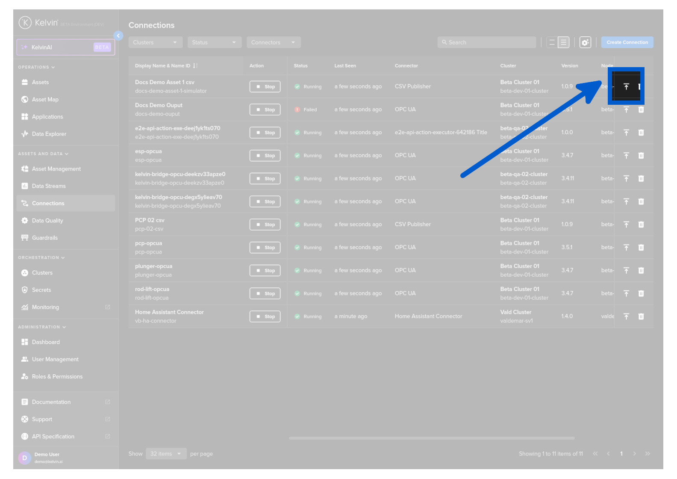Open table column settings gear
Viewport: 677px width, 479px height.
(585, 42)
